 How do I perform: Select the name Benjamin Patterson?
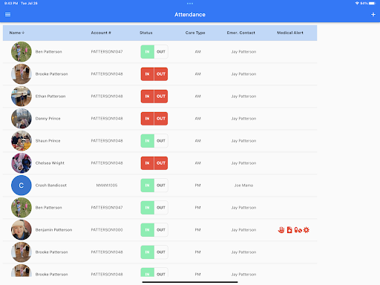click(53, 230)
